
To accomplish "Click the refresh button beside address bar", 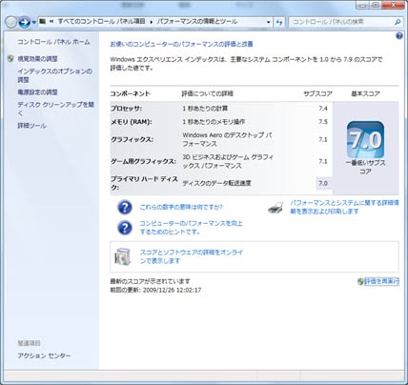I will [x=279, y=22].
